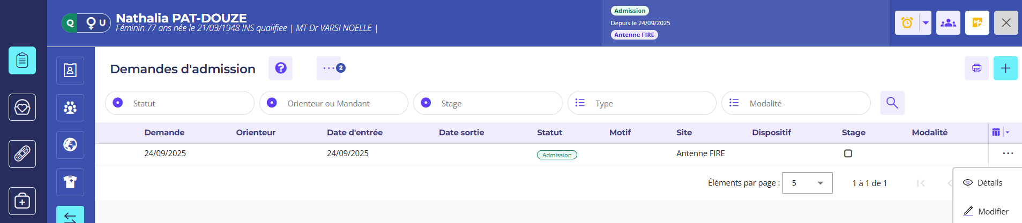The width and height of the screenshot is (1022, 223).
Task: Click the group of people sidebar icon
Action: pos(70,108)
